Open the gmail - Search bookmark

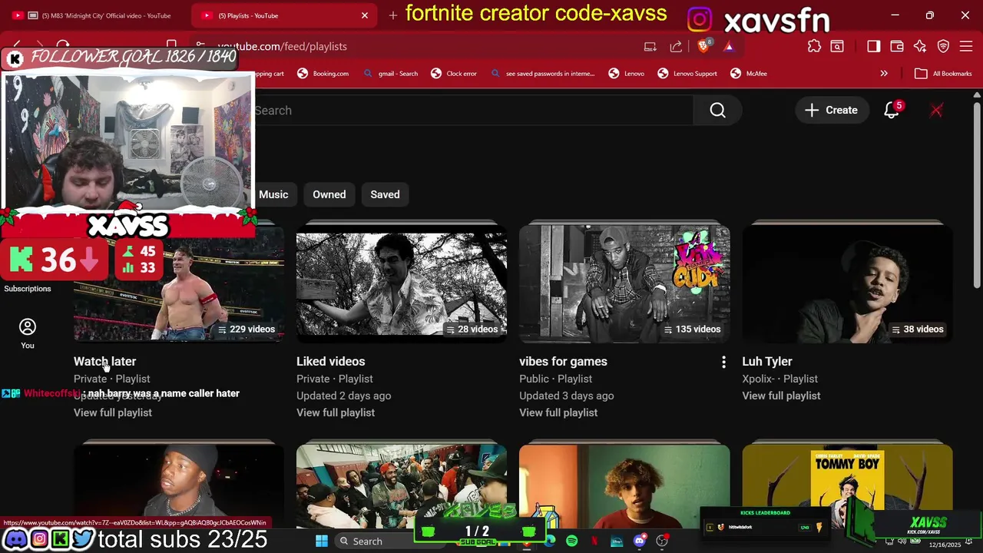click(x=390, y=74)
